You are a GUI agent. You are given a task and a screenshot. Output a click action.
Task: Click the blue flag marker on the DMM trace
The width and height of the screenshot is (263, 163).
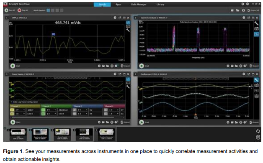click(x=54, y=34)
